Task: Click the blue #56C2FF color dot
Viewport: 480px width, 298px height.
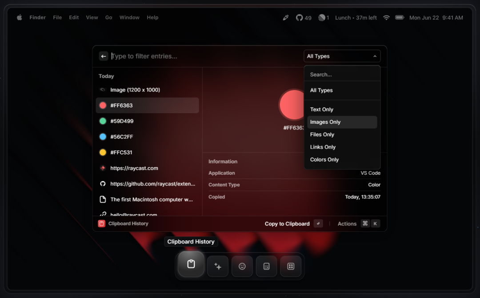Action: pos(103,137)
